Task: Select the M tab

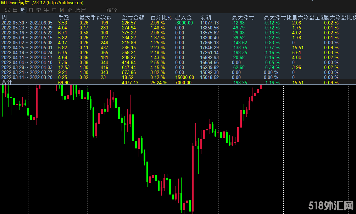Action: [x=62, y=10]
